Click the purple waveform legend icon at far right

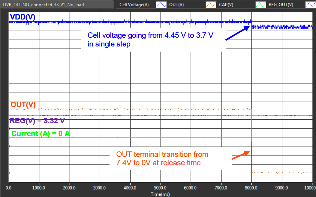pos(310,4)
